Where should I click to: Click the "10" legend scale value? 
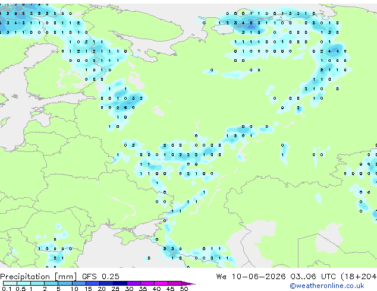74,289
